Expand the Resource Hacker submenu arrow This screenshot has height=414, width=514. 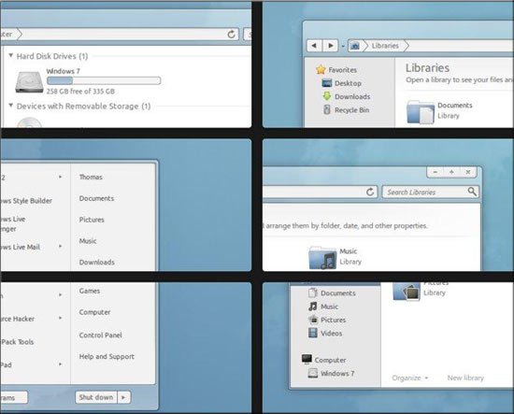[61, 318]
